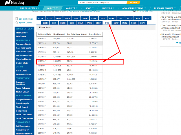Click the Nasdaq logo

pyautogui.click(x=14, y=3)
